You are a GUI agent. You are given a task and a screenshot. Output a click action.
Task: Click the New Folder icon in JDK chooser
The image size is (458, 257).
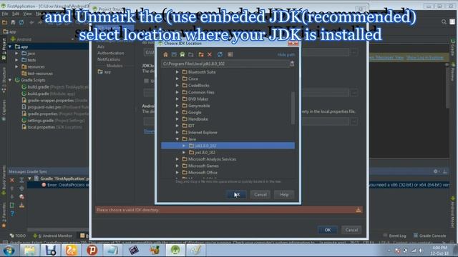click(x=201, y=54)
